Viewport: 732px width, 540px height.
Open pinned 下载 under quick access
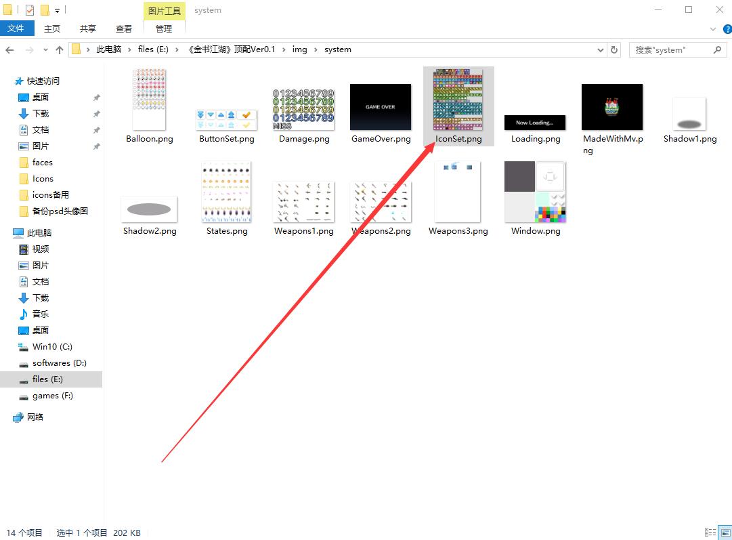(x=41, y=114)
